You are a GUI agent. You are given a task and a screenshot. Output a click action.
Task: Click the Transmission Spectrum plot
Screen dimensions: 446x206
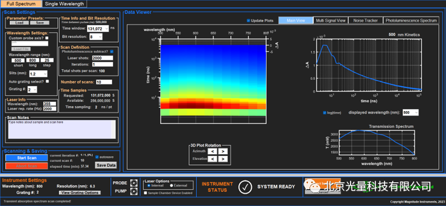point(376,142)
